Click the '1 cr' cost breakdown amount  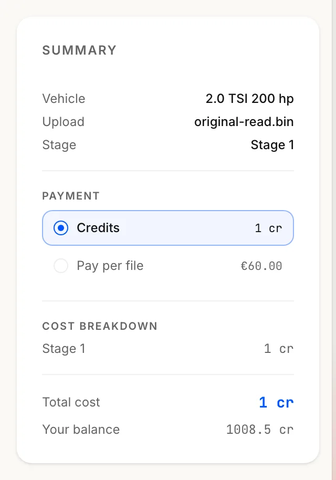pos(278,349)
